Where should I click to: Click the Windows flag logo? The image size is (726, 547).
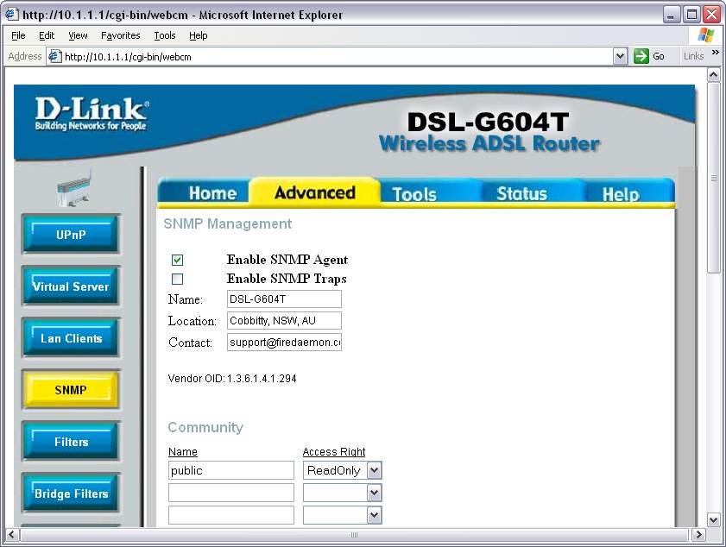coord(705,35)
